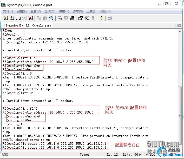
Task: Click the yellow Help question mark icon
Action: tap(101, 18)
